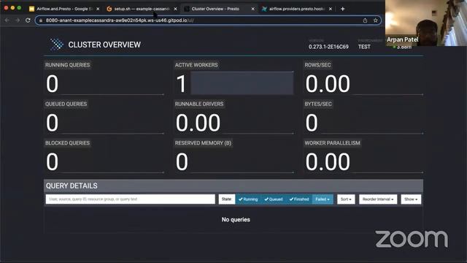Click the QUEUED QUERIES label

pyautogui.click(x=66, y=104)
